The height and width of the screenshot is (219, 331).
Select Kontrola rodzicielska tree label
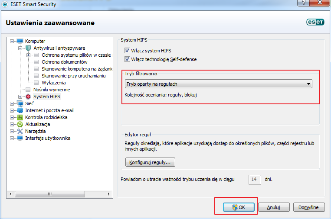tap(46, 117)
